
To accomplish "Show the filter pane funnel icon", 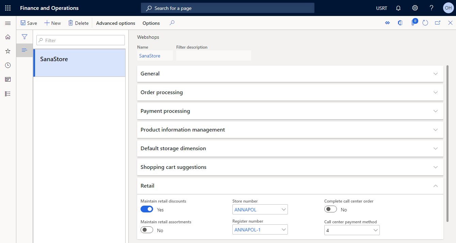I will tap(25, 37).
